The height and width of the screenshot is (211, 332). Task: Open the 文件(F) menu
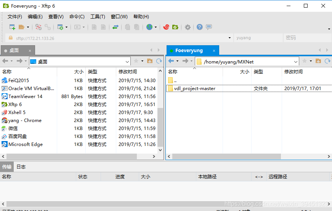click(x=14, y=17)
